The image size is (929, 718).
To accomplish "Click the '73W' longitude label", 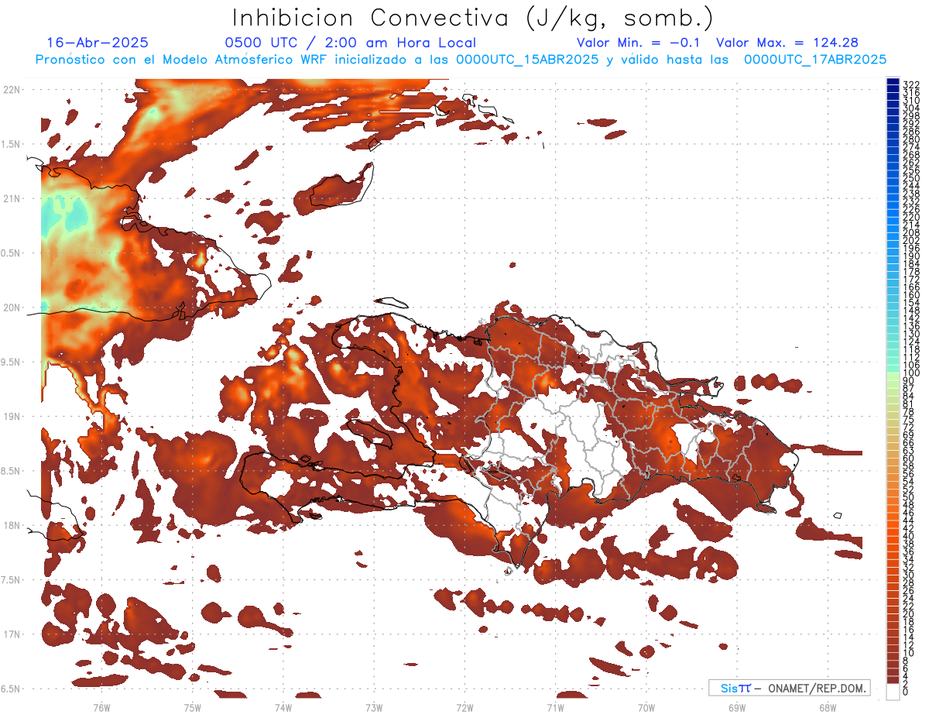I will [374, 707].
